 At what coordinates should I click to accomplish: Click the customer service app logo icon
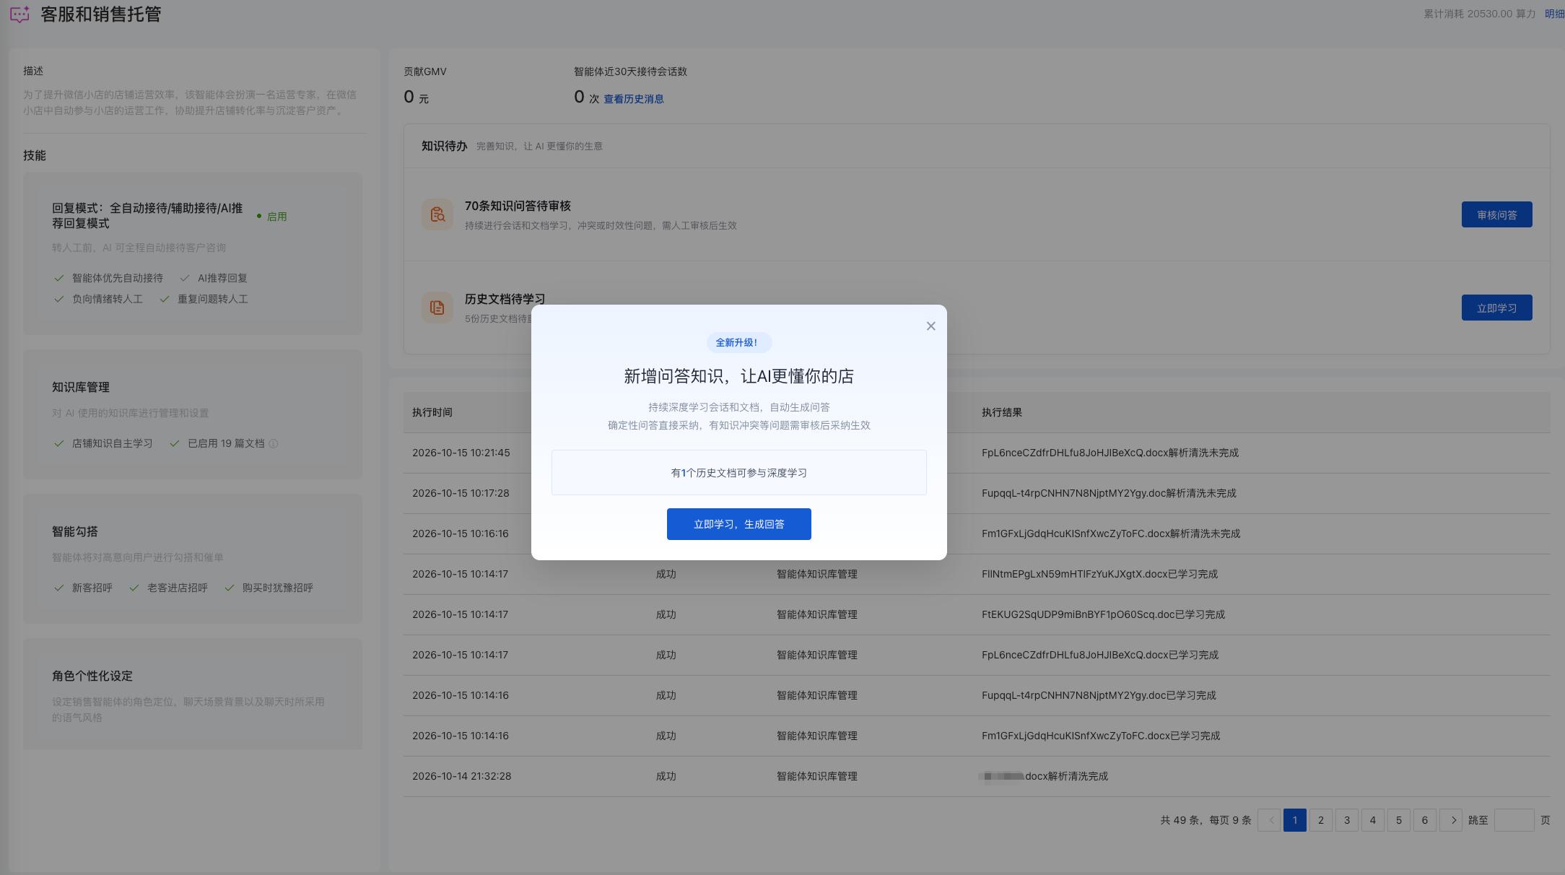(19, 14)
